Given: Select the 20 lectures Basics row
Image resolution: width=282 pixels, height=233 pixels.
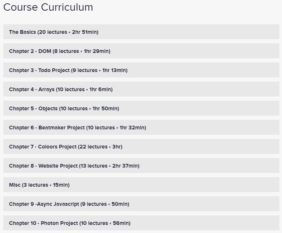Looking at the screenshot, I should coord(141,32).
